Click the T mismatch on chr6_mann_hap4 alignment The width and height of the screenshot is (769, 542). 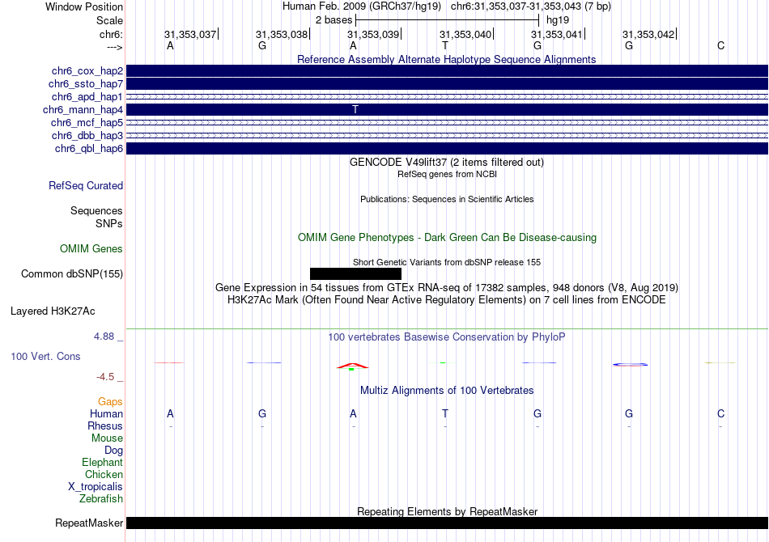355,109
